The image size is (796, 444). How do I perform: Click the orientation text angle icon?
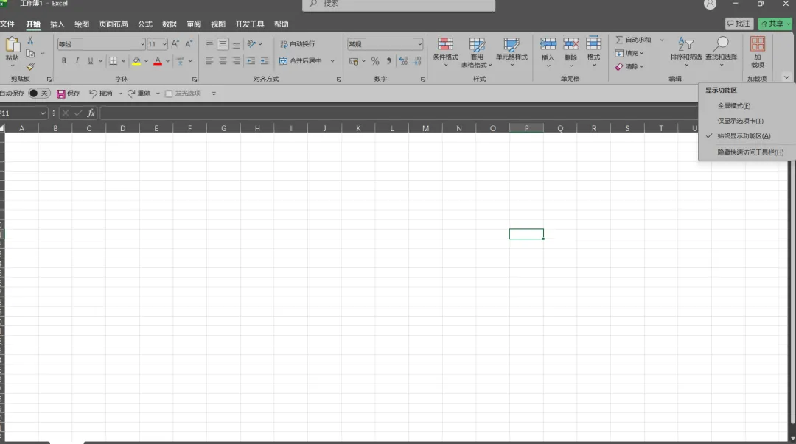tap(251, 44)
